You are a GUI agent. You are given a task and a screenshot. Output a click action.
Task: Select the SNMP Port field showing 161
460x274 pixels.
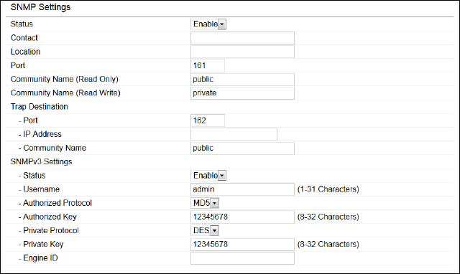(208, 65)
